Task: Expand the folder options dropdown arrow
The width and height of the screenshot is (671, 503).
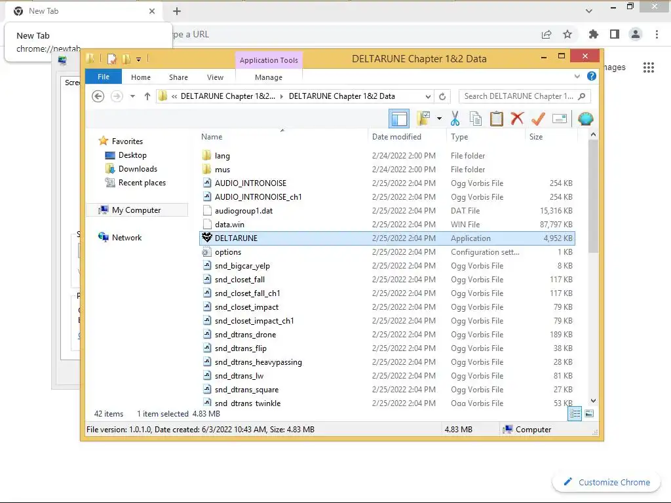Action: 439,119
